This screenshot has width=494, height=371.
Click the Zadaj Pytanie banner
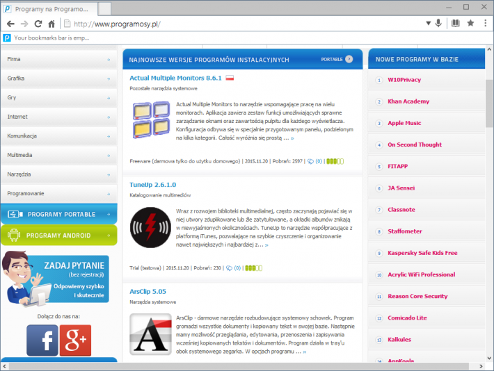pyautogui.click(x=56, y=279)
